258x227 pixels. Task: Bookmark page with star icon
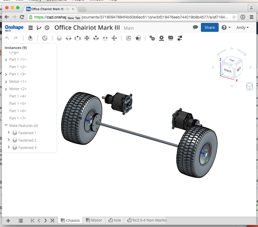click(x=234, y=17)
